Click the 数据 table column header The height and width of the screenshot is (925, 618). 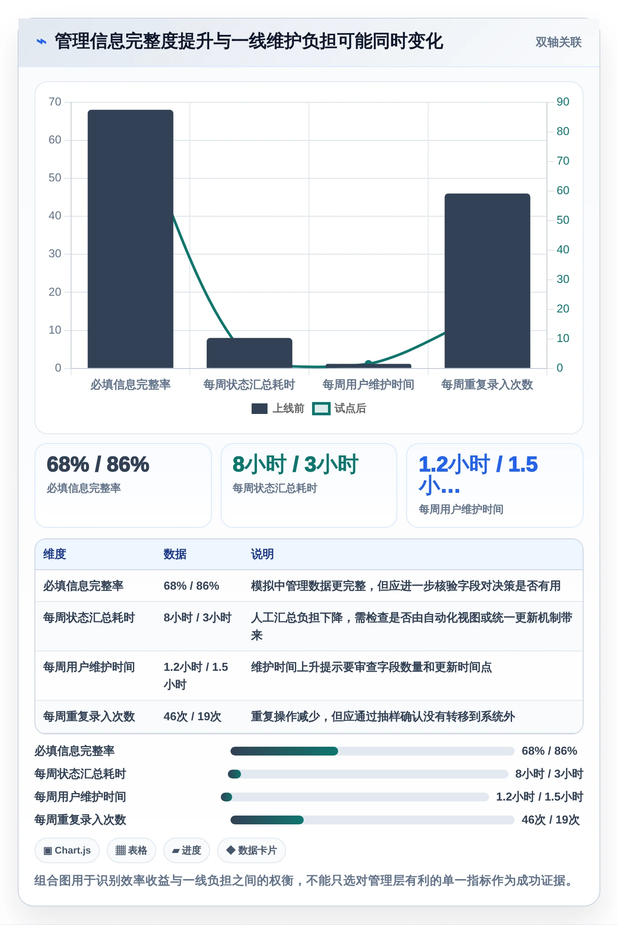pos(175,554)
